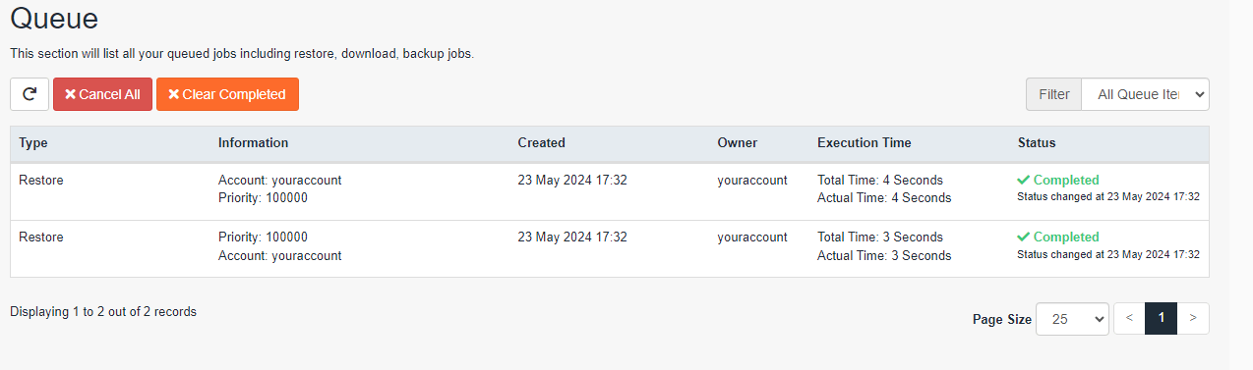Refresh the queue list with reload icon
Image resolution: width=1253 pixels, height=370 pixels.
30,94
